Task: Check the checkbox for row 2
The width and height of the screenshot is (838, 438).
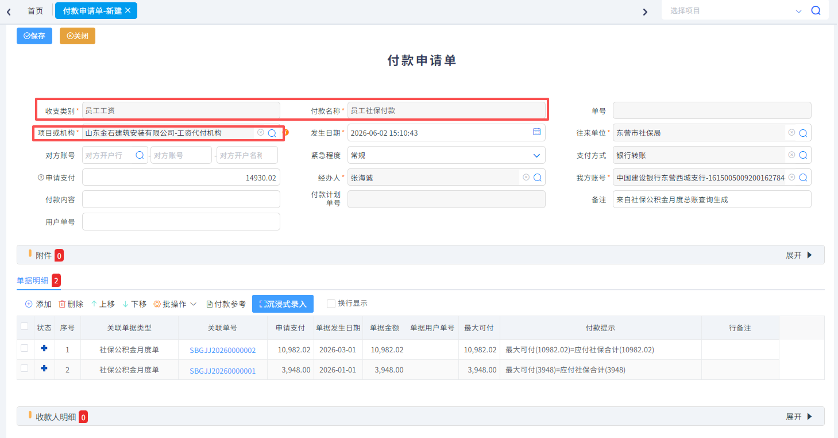Action: [x=24, y=368]
